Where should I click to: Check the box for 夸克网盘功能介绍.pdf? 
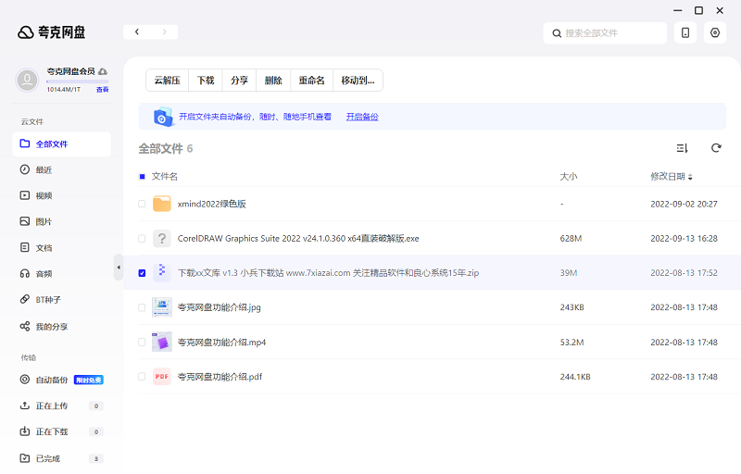(142, 377)
